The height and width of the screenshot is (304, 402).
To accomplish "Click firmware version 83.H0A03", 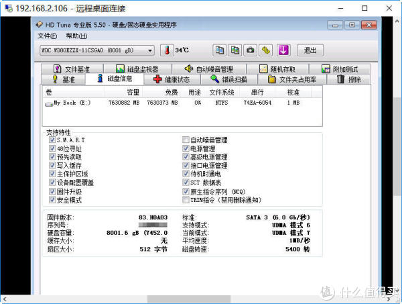I will click(x=153, y=217).
